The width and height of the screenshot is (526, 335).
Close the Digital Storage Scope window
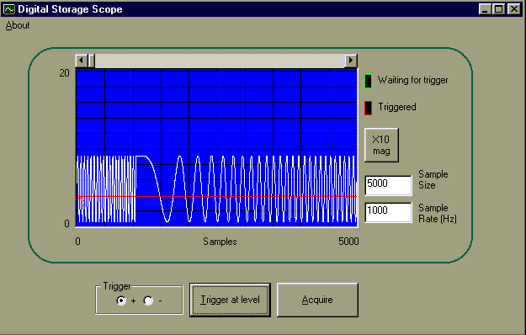tap(514, 9)
